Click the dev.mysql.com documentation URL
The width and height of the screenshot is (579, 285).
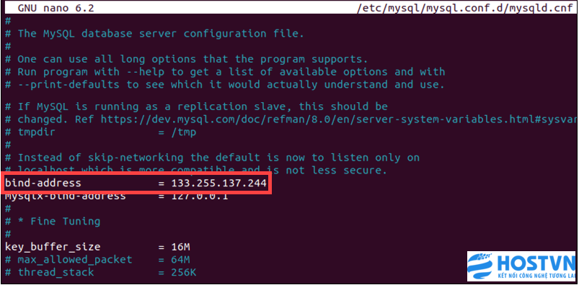(x=339, y=119)
